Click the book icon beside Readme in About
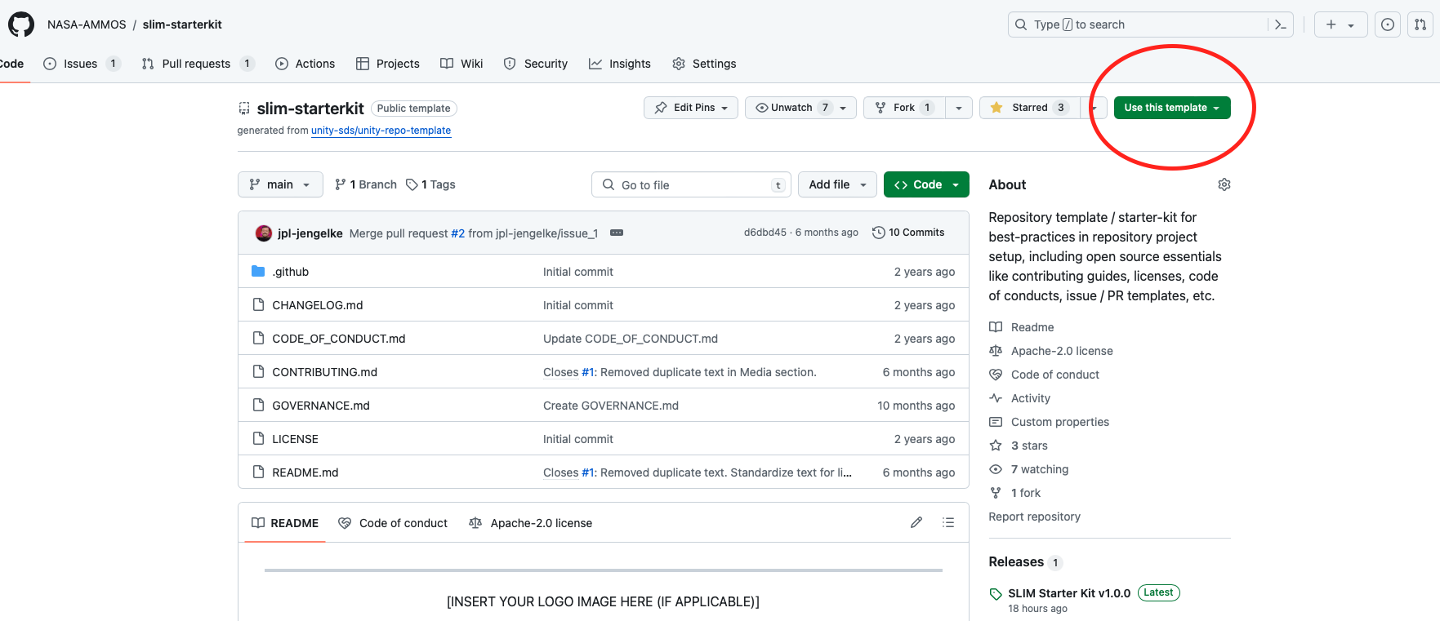Viewport: 1440px width, 621px height. point(996,327)
